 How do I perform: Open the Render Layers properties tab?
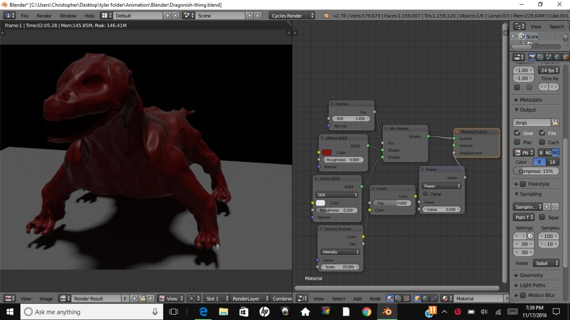tap(540, 57)
